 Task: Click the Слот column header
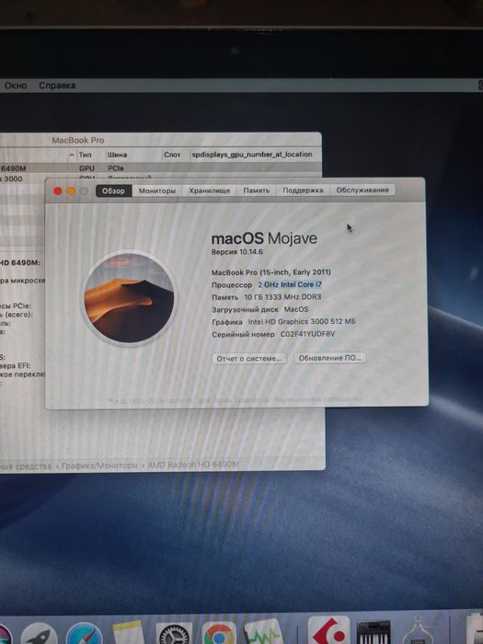[x=172, y=155]
